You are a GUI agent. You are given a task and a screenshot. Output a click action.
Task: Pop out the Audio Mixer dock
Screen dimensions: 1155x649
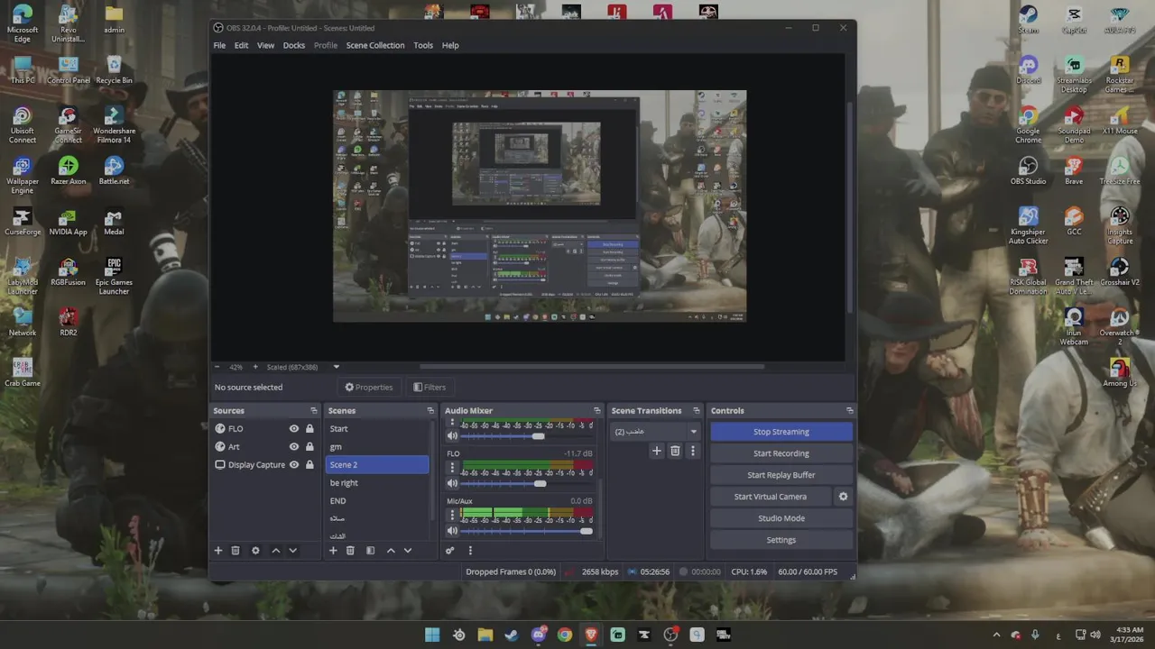pos(596,411)
